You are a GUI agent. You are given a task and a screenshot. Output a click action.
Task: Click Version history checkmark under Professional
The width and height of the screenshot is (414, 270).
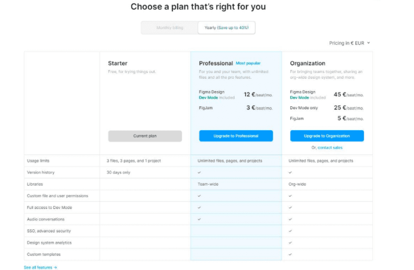pyautogui.click(x=199, y=173)
